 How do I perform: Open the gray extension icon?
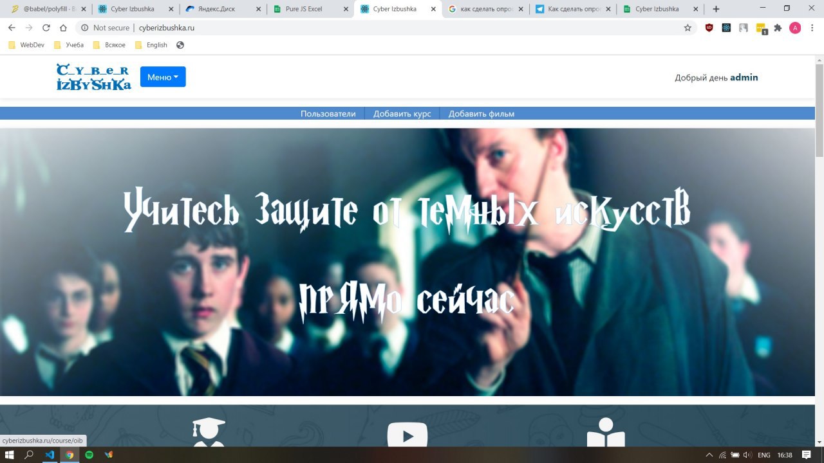[x=744, y=28]
